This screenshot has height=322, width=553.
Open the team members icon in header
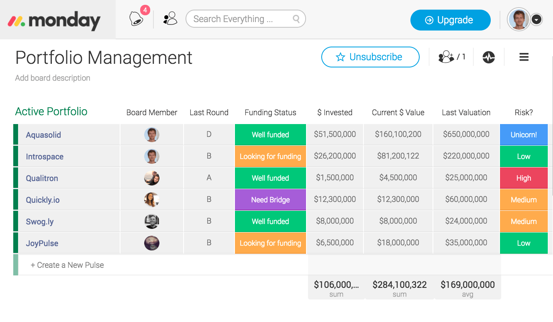pos(170,18)
